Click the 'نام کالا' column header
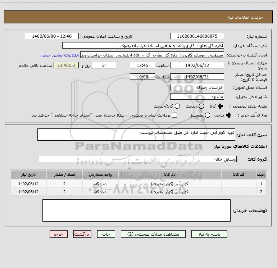This screenshot has width=277, height=268. coord(169,174)
